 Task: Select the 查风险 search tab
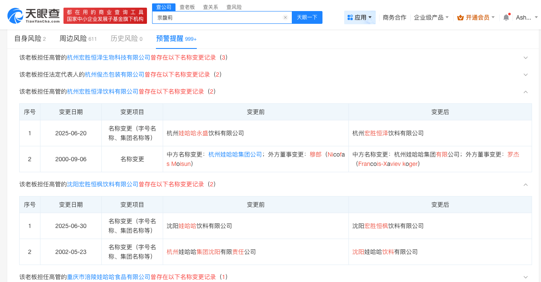point(234,7)
